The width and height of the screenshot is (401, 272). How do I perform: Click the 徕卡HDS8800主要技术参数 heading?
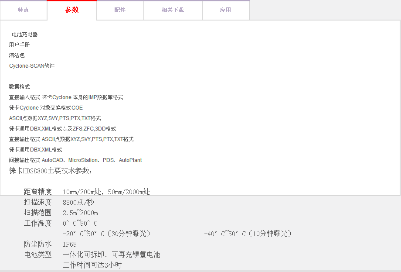(x=51, y=171)
